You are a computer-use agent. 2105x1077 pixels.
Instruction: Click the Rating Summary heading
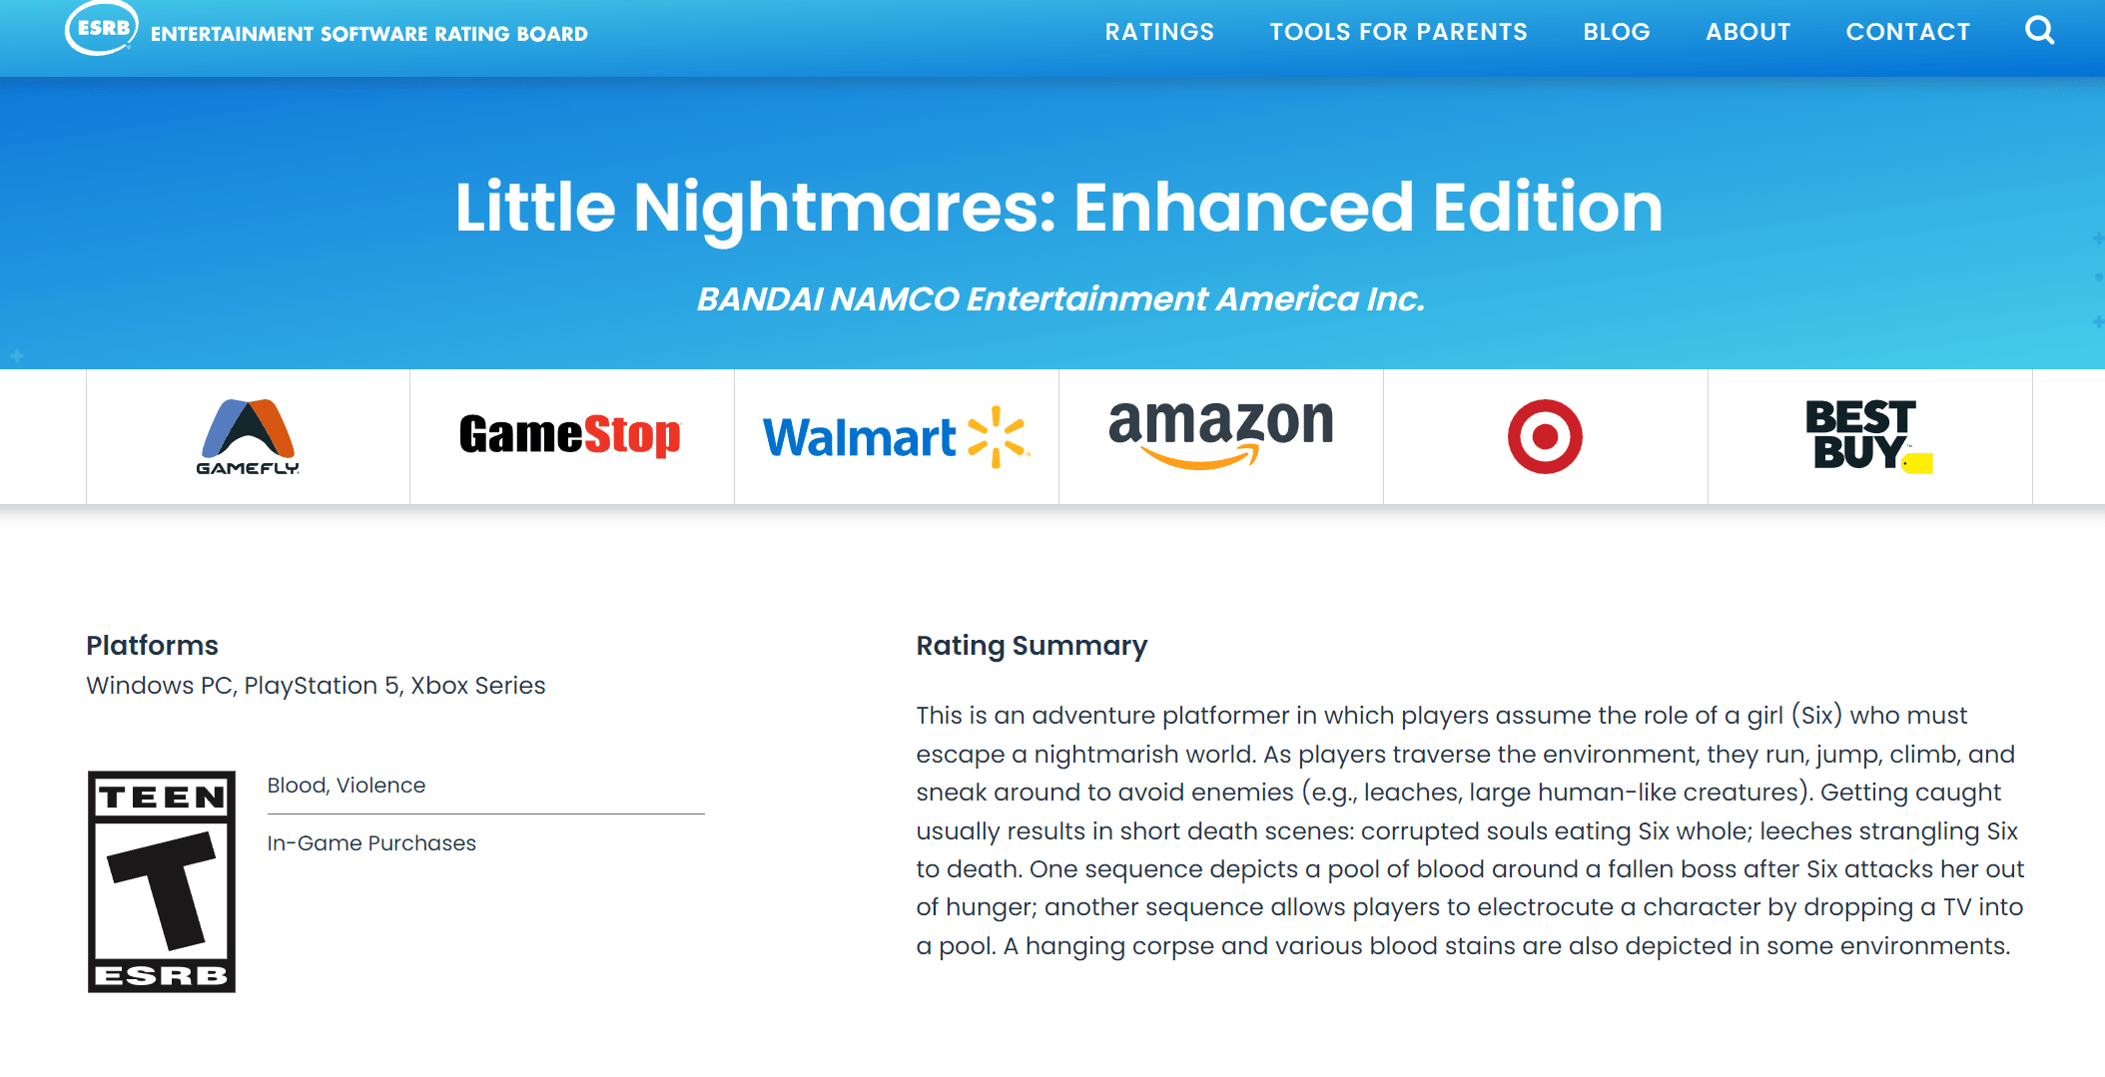coord(1032,646)
